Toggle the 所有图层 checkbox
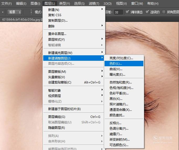The image size is (179, 150). [x=164, y=12]
